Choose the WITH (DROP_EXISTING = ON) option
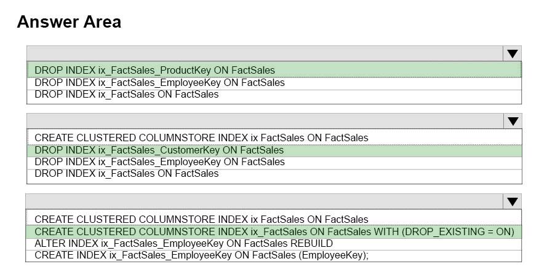Viewport: 547px width, 272px height. (x=274, y=231)
